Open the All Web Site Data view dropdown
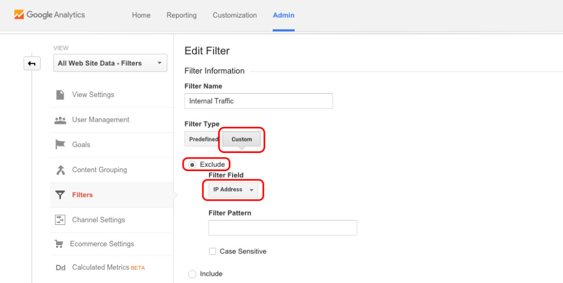Image resolution: width=563 pixels, height=283 pixels. pos(110,63)
